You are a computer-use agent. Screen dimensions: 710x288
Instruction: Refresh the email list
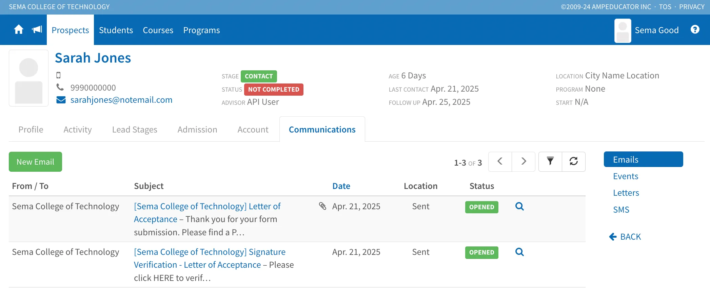574,162
